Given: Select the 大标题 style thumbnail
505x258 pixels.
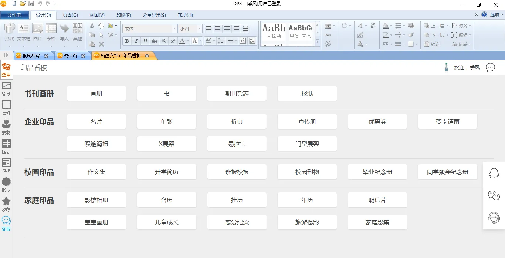Looking at the screenshot, I should click(274, 31).
